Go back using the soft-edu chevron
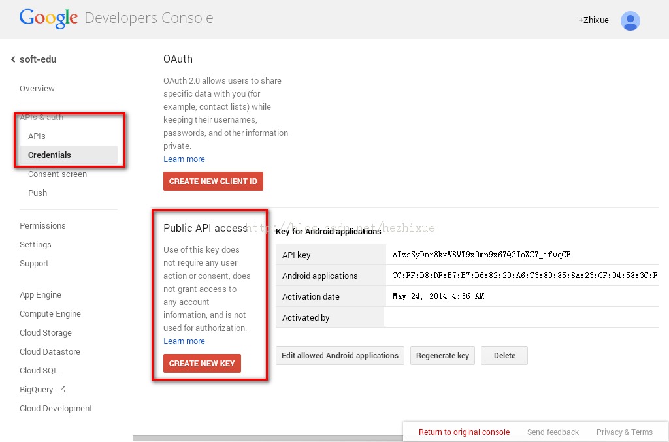 click(x=13, y=59)
